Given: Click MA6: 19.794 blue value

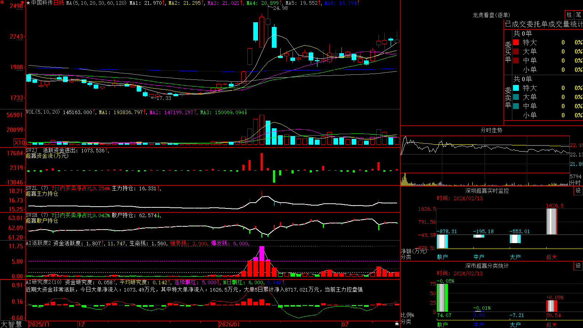Looking at the screenshot, I should [x=342, y=3].
